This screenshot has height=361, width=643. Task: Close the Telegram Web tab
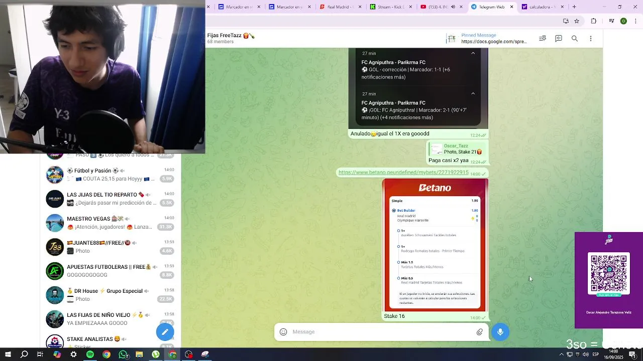coord(512,7)
